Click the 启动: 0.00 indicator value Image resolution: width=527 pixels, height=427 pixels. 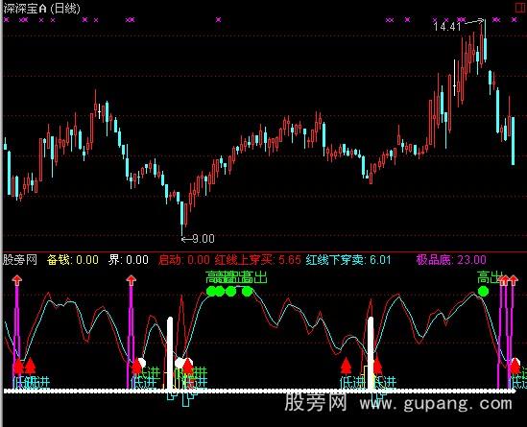pos(184,260)
